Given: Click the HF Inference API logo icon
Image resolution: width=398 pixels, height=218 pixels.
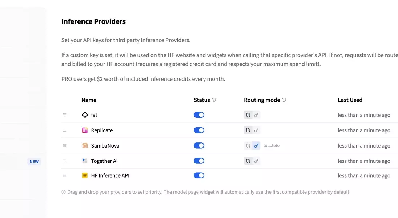Looking at the screenshot, I should tap(85, 175).
